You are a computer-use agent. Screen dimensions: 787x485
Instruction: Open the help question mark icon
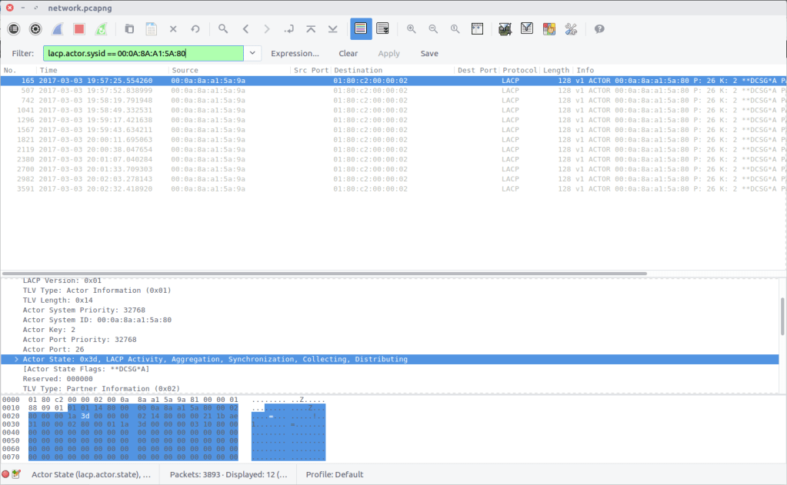599,29
